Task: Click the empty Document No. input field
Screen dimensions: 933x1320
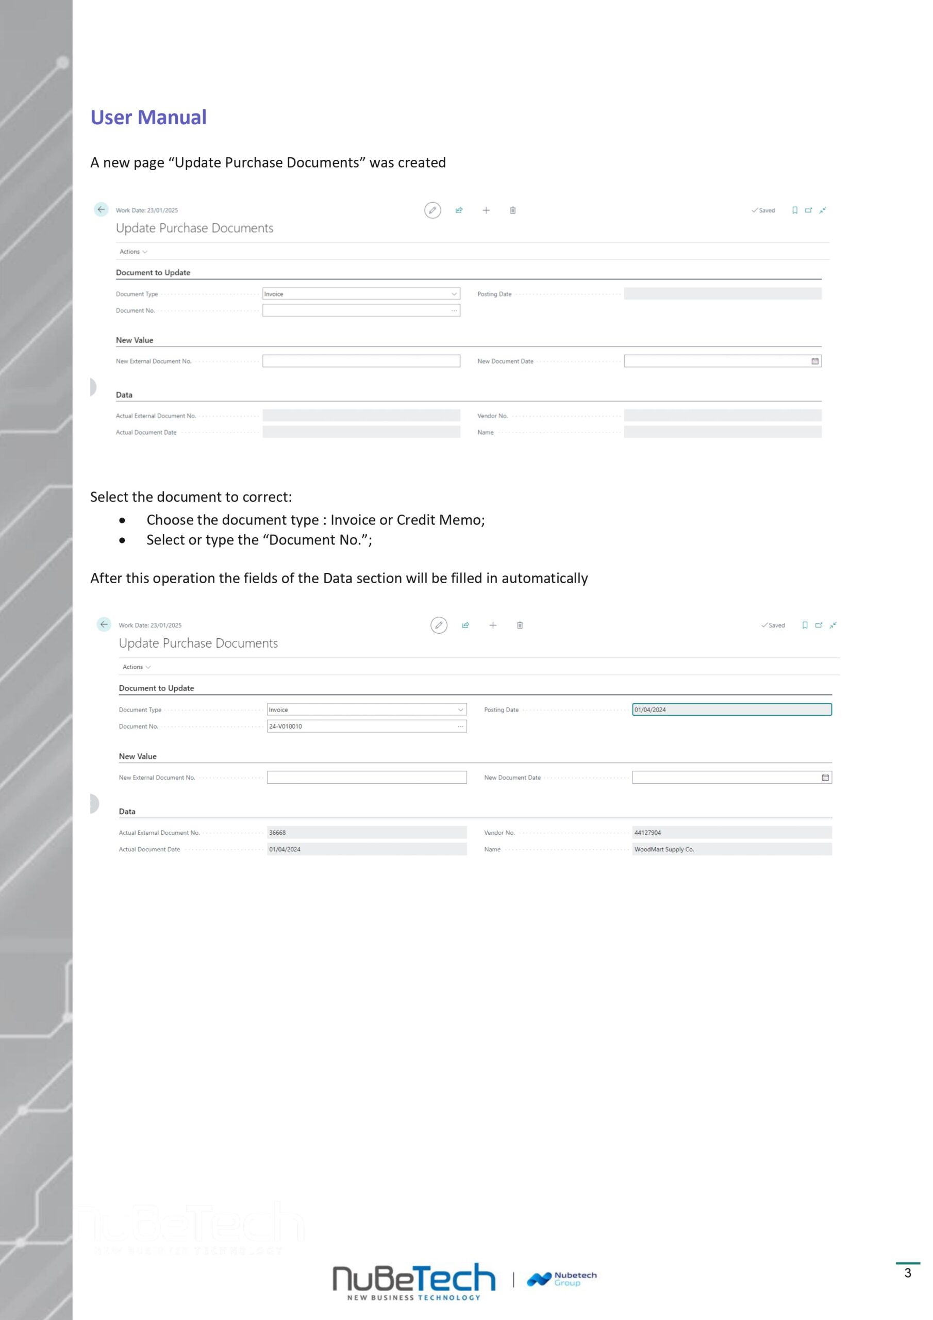Action: click(x=361, y=310)
